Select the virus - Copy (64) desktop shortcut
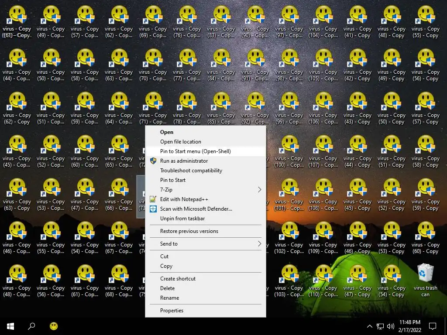This screenshot has width=447, height=335. click(119, 109)
